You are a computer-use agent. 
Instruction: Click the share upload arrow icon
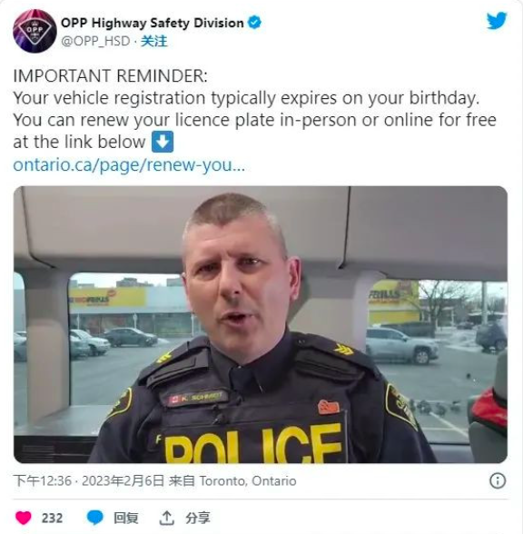pyautogui.click(x=166, y=518)
